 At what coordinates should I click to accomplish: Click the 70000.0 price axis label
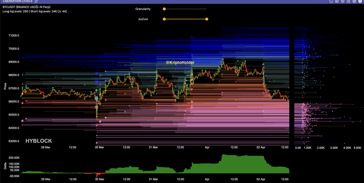(14, 49)
